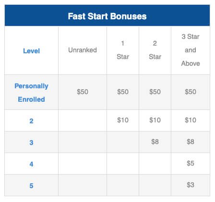Click the Unranked column header

[83, 50]
